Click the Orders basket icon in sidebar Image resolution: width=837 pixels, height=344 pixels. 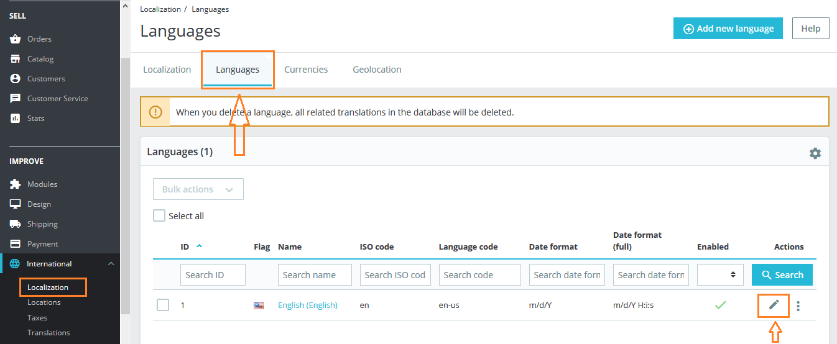pyautogui.click(x=16, y=39)
